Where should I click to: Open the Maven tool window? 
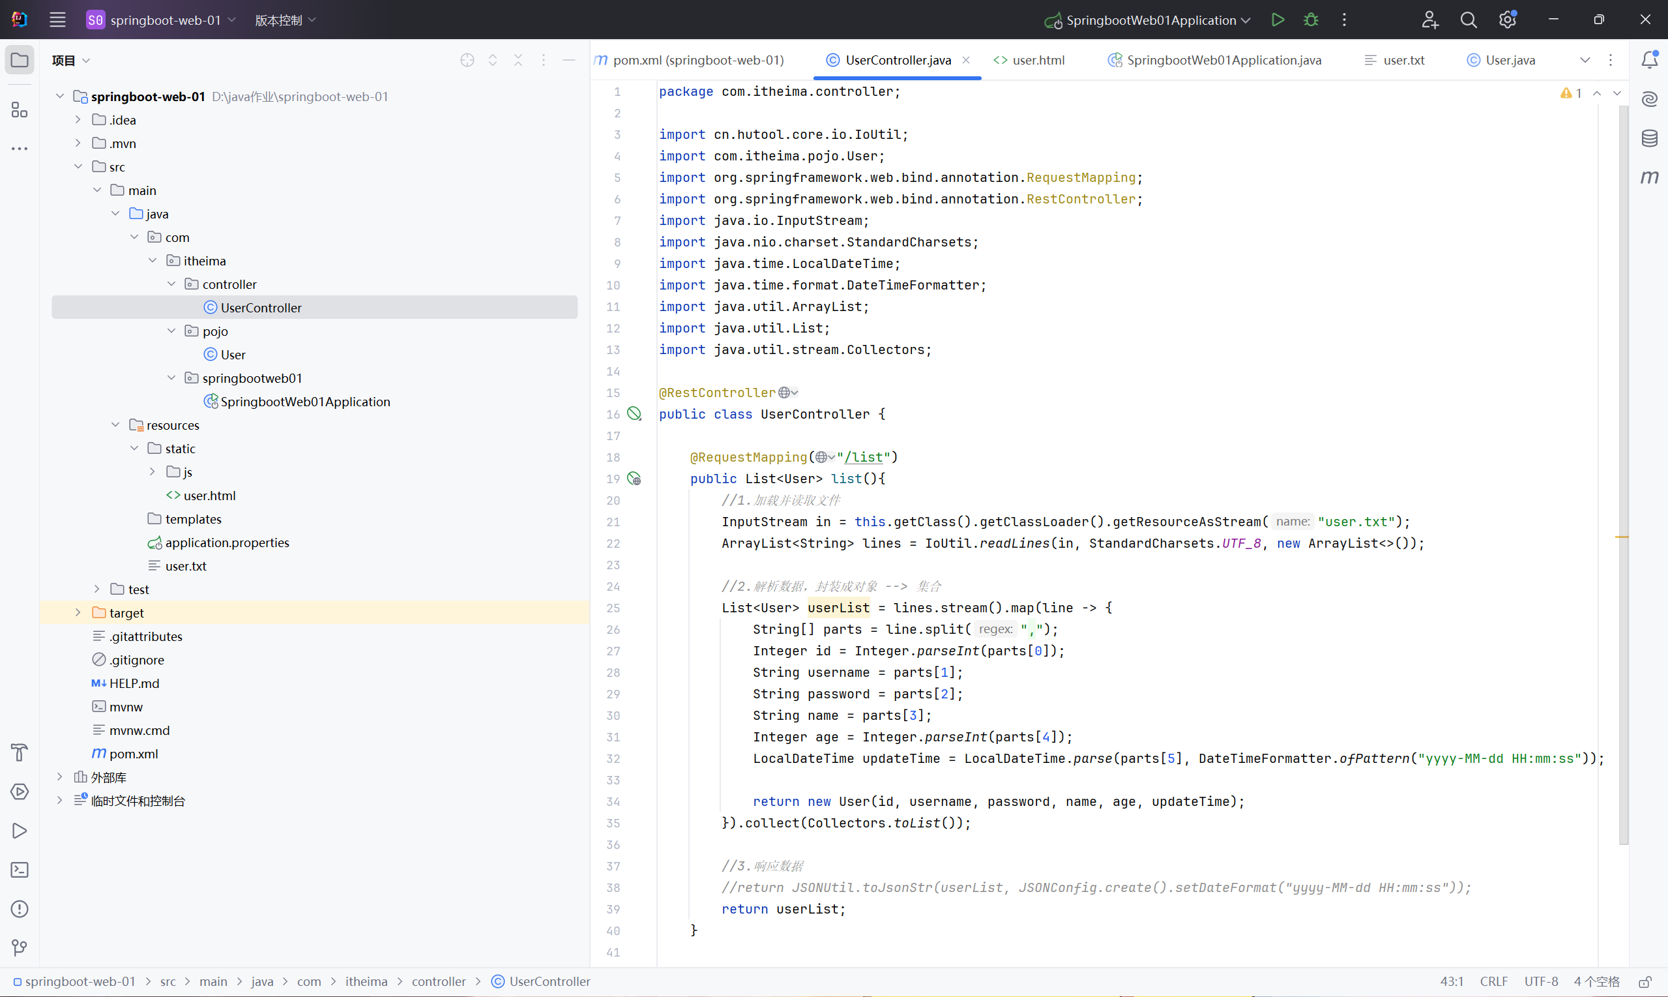pos(1649,177)
